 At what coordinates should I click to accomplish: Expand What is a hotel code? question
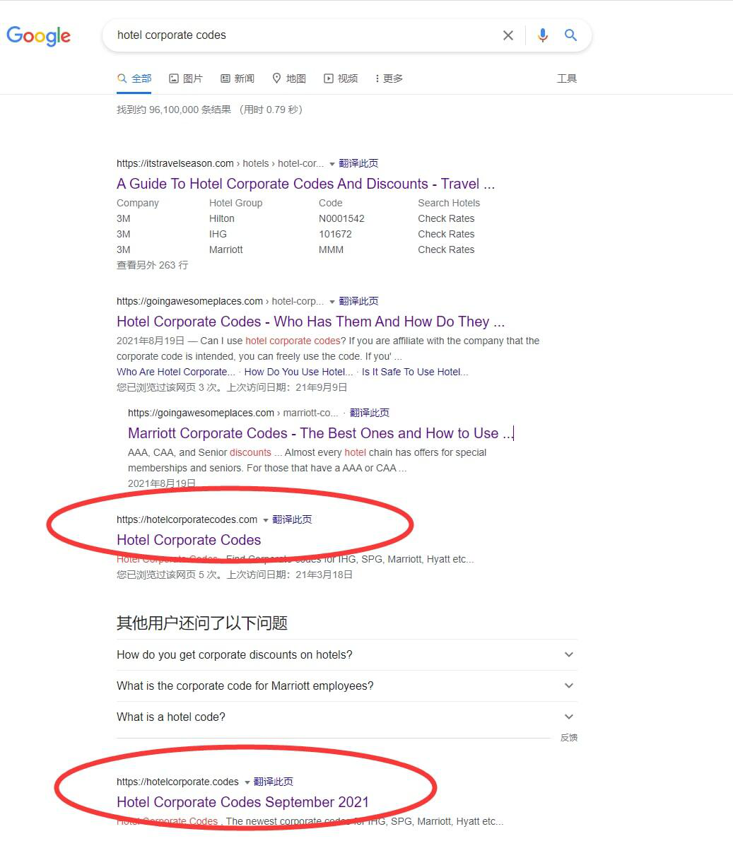(x=346, y=717)
